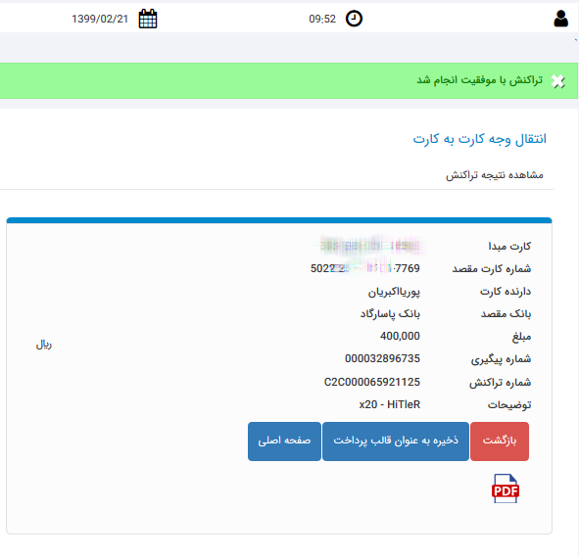The height and width of the screenshot is (557, 579).
Task: Click the blurred source card number
Action: [x=370, y=246]
